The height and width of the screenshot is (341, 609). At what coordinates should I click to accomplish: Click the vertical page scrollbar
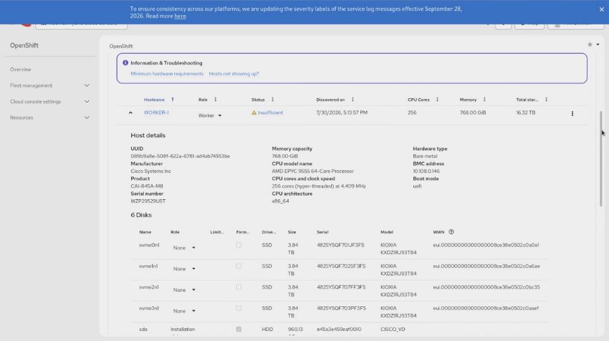(601, 158)
